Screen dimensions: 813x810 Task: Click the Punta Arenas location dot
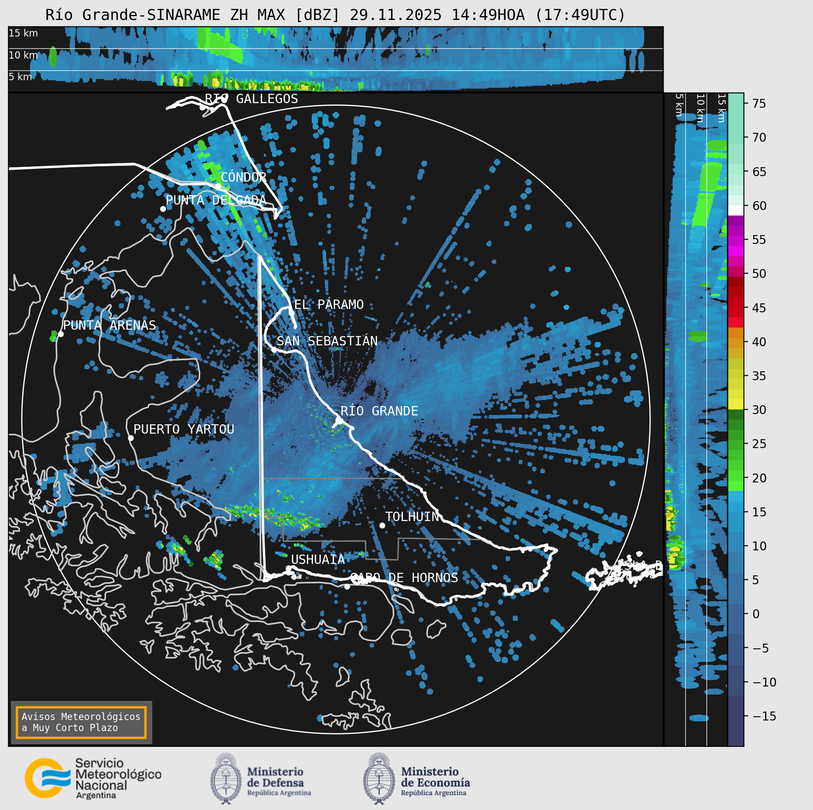[61, 334]
